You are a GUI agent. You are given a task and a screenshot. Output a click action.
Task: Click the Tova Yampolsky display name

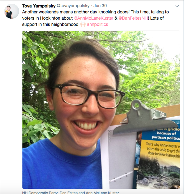tap(39, 6)
